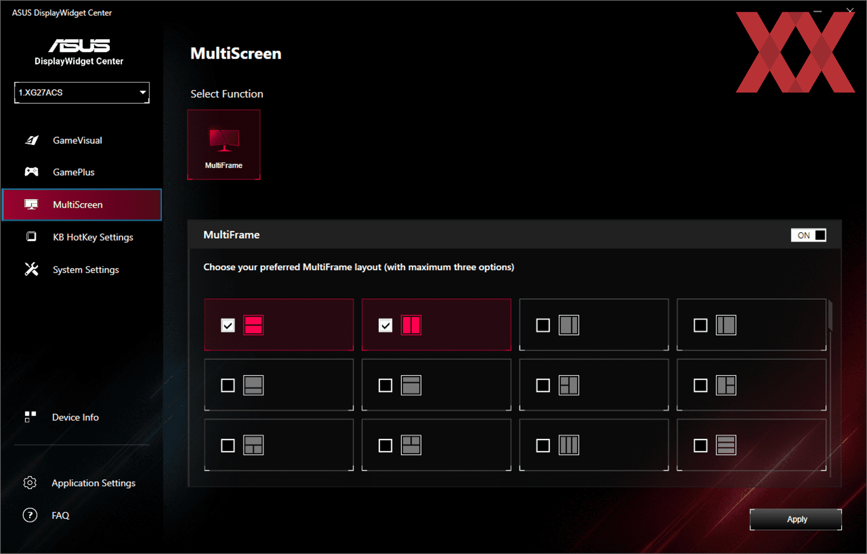The image size is (867, 554).
Task: Uncheck the two equal columns layout checkbox
Action: pos(385,325)
